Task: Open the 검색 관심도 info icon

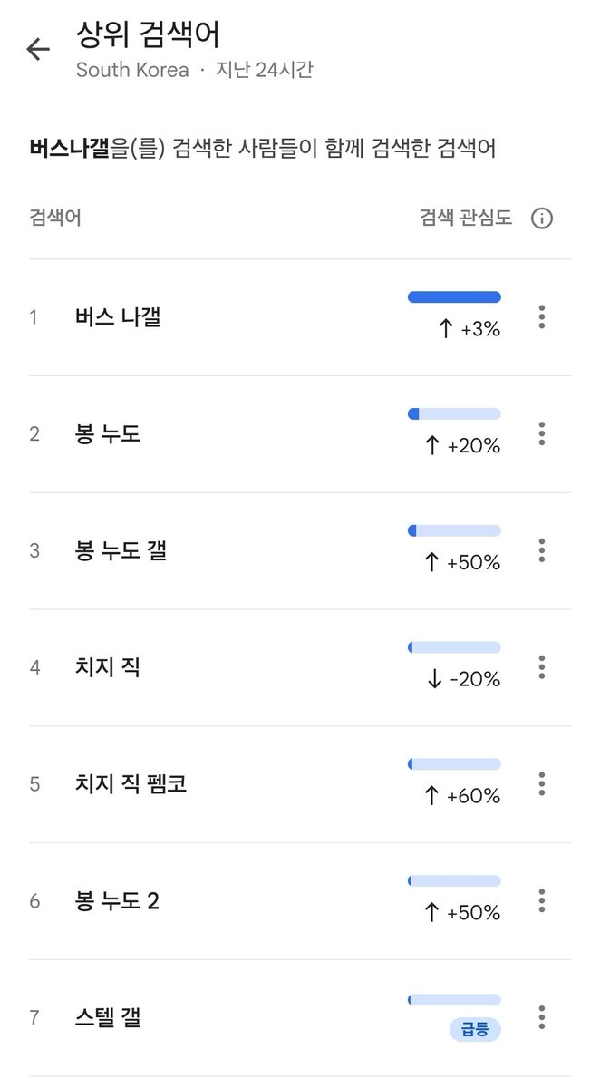Action: (x=541, y=219)
